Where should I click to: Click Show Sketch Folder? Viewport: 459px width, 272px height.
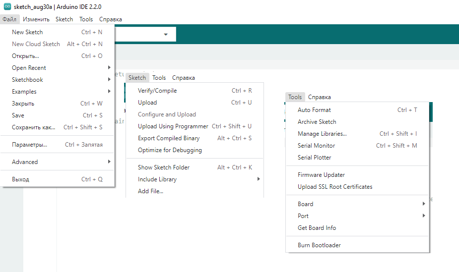(195, 167)
